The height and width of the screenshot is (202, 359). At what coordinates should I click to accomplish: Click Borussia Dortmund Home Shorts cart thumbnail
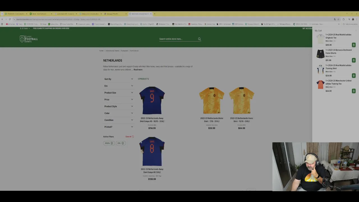[x=320, y=54]
